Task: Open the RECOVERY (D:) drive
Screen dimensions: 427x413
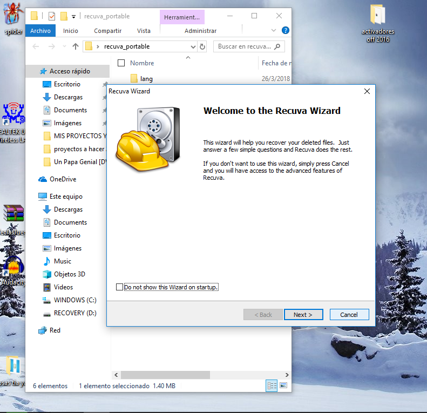Action: 75,313
